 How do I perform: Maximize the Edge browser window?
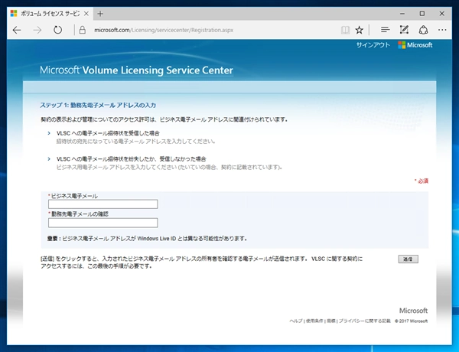pos(422,14)
